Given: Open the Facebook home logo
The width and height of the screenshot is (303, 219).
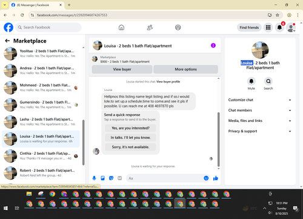Looking at the screenshot, I should tap(8, 27).
